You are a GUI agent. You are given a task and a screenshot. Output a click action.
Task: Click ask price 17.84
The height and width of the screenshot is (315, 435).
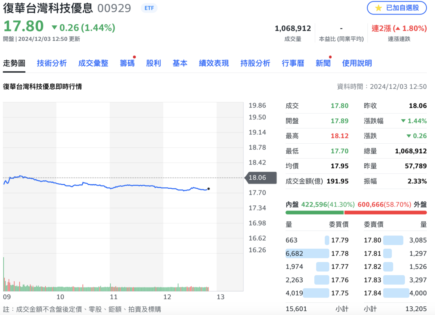373,293
